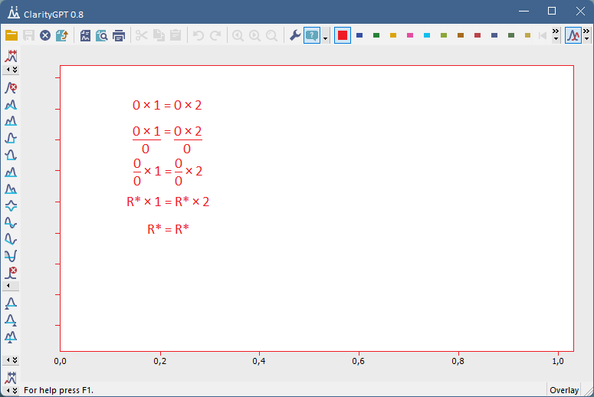Viewport: 594px width, 397px height.
Task: Click the lone left-arrow expander in left toolbar
Action: pos(8,286)
